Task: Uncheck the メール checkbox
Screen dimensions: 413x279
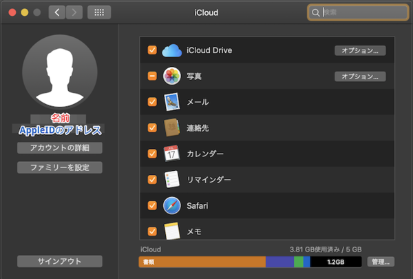Action: [152, 102]
